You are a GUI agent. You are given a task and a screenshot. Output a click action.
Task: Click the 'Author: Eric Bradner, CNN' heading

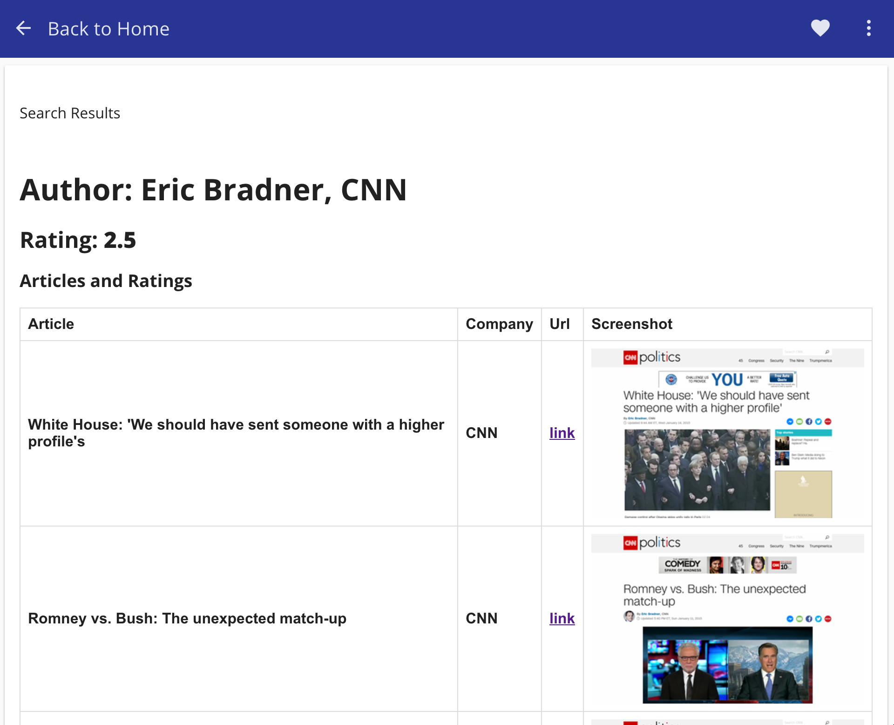point(213,190)
